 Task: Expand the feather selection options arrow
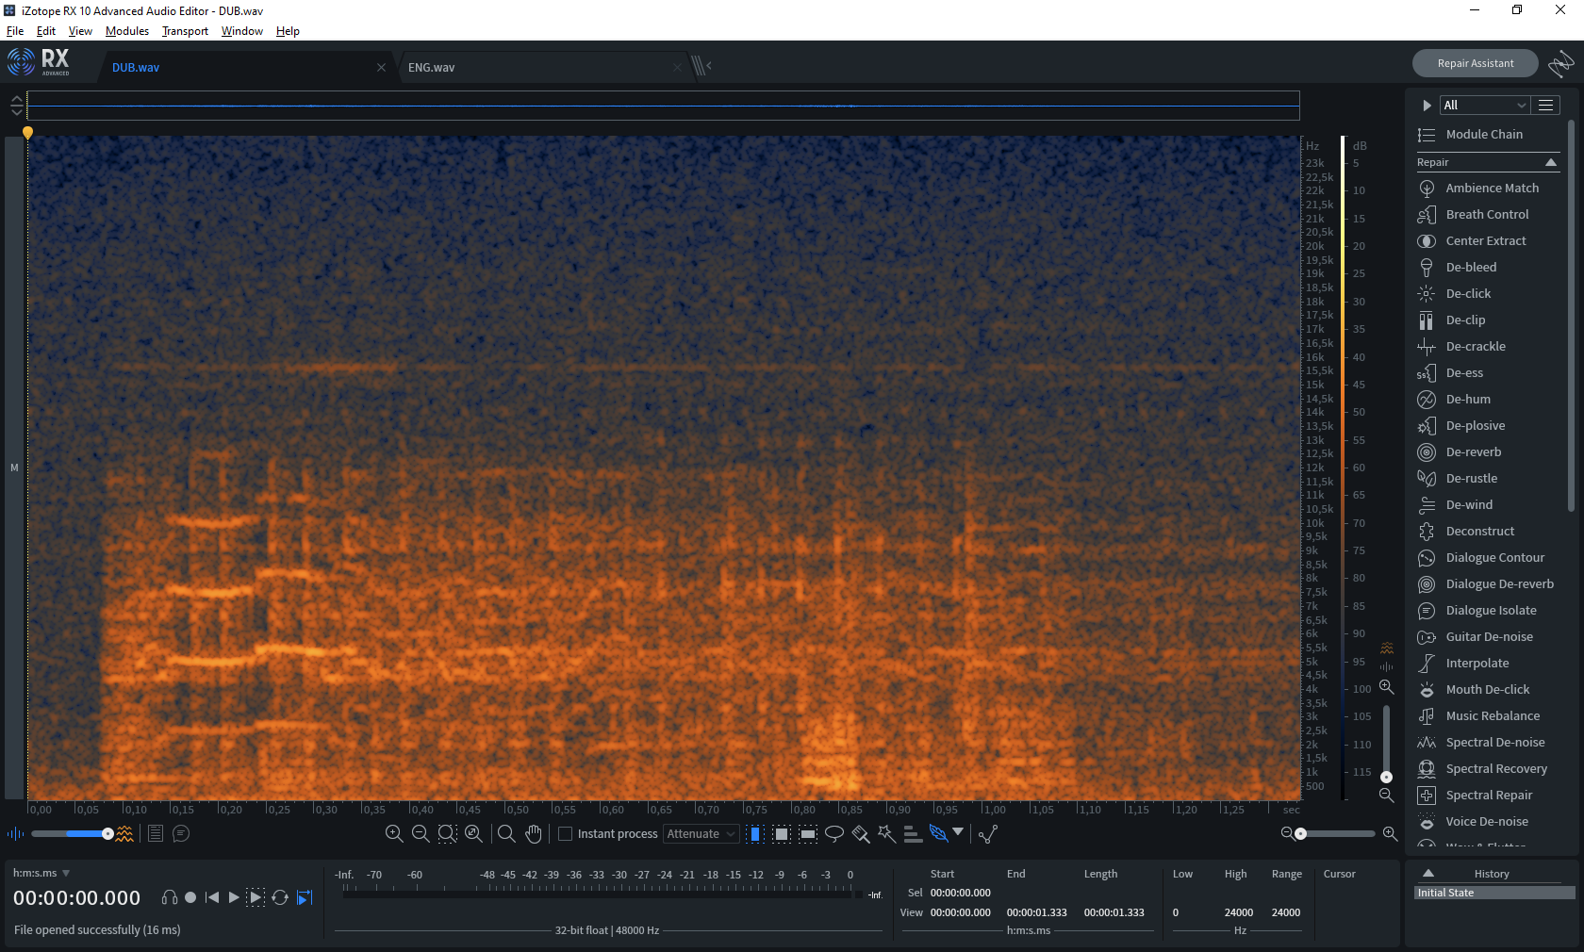[x=959, y=831]
